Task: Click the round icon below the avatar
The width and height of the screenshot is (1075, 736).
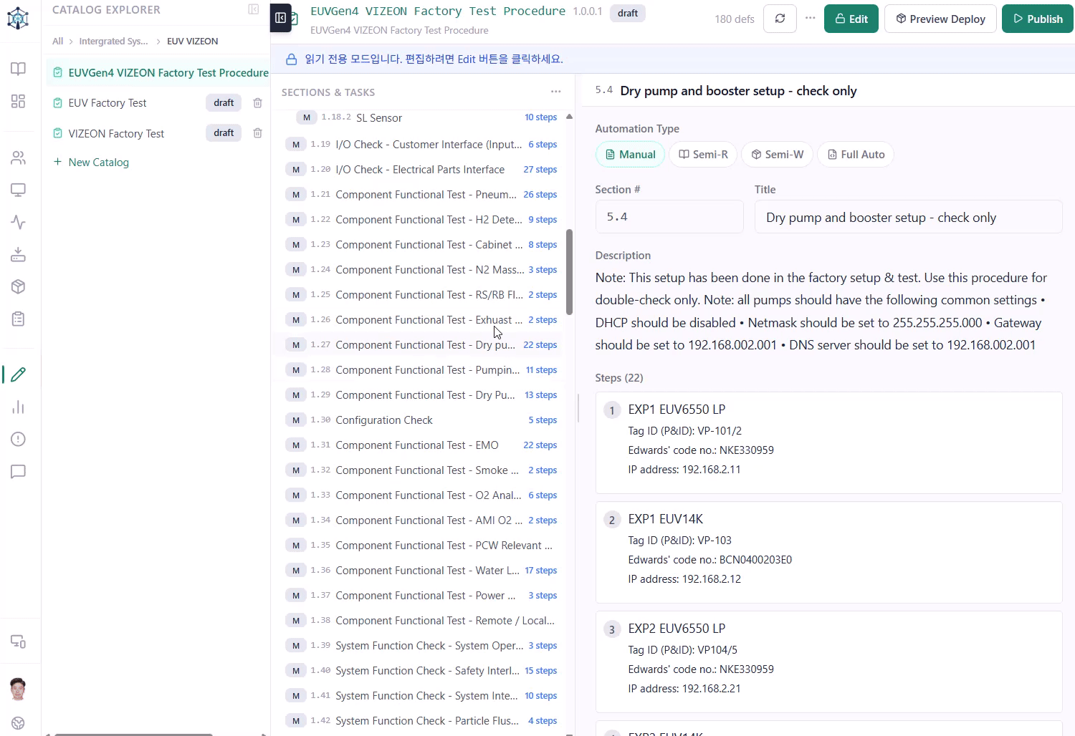Action: [x=19, y=723]
